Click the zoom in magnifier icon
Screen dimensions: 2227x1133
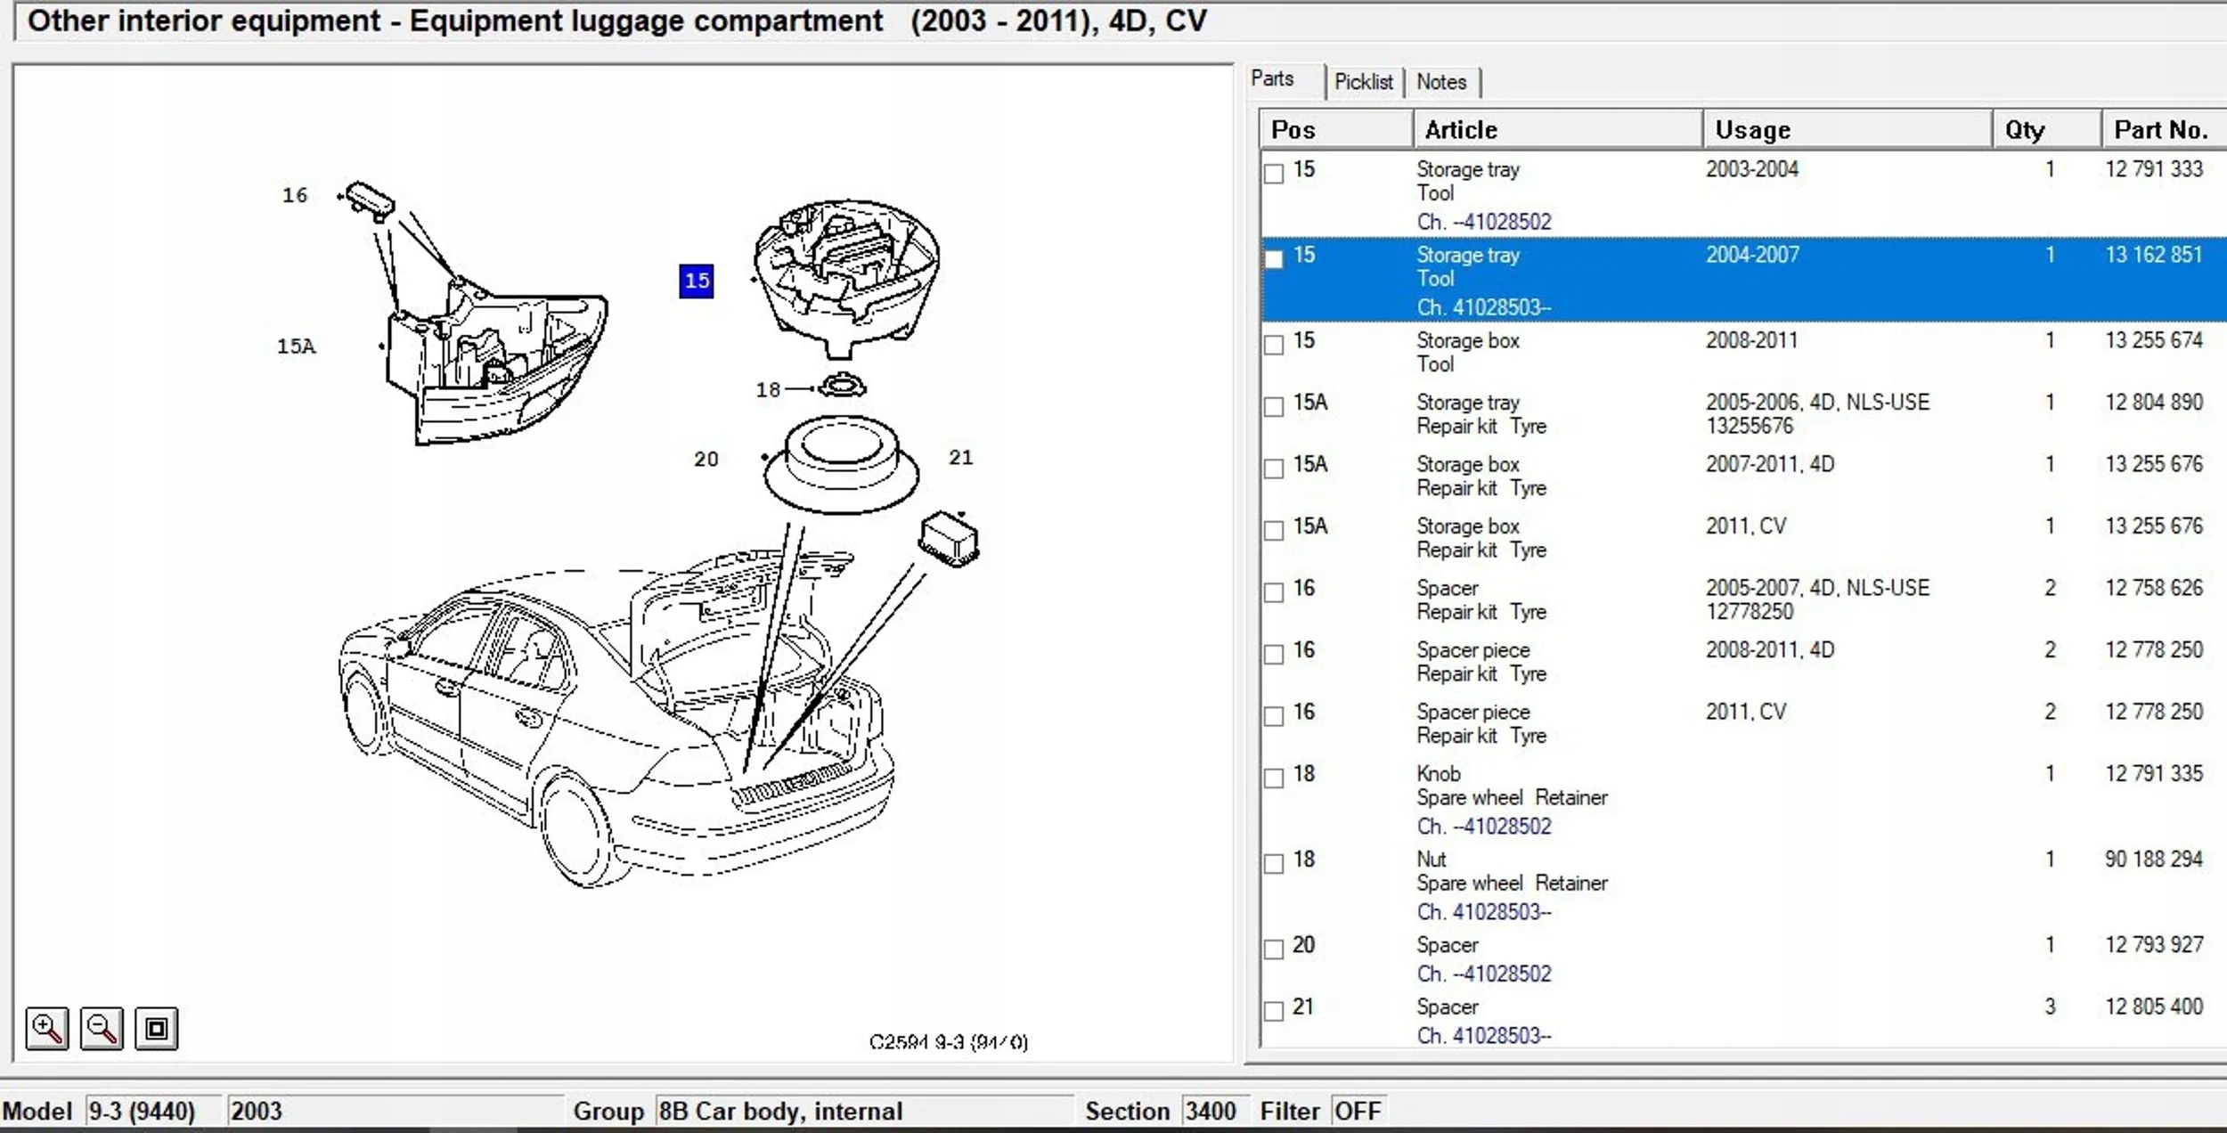[x=46, y=1029]
